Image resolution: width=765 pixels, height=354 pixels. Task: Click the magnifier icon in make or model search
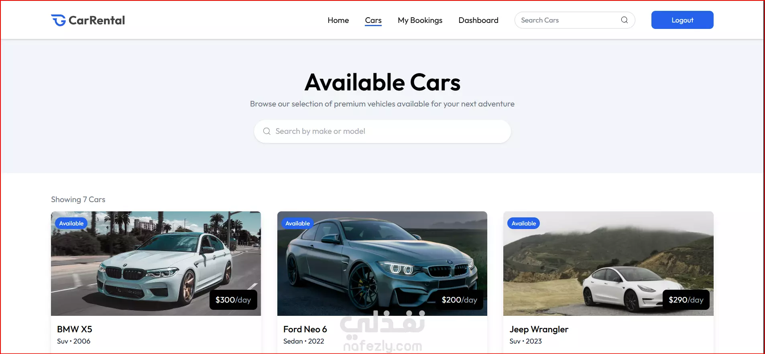point(267,131)
